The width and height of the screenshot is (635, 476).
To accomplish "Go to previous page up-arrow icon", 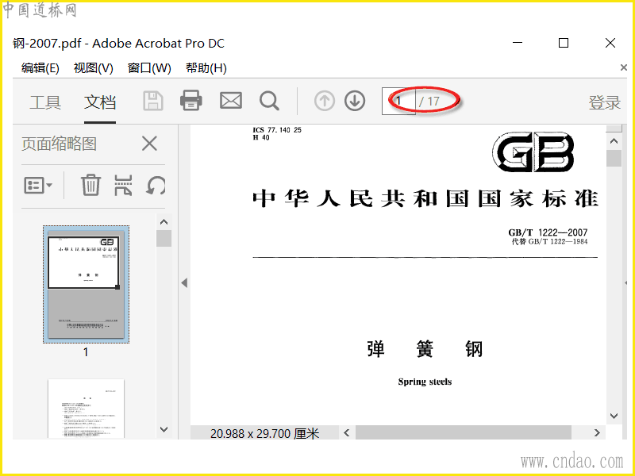I will coord(325,101).
